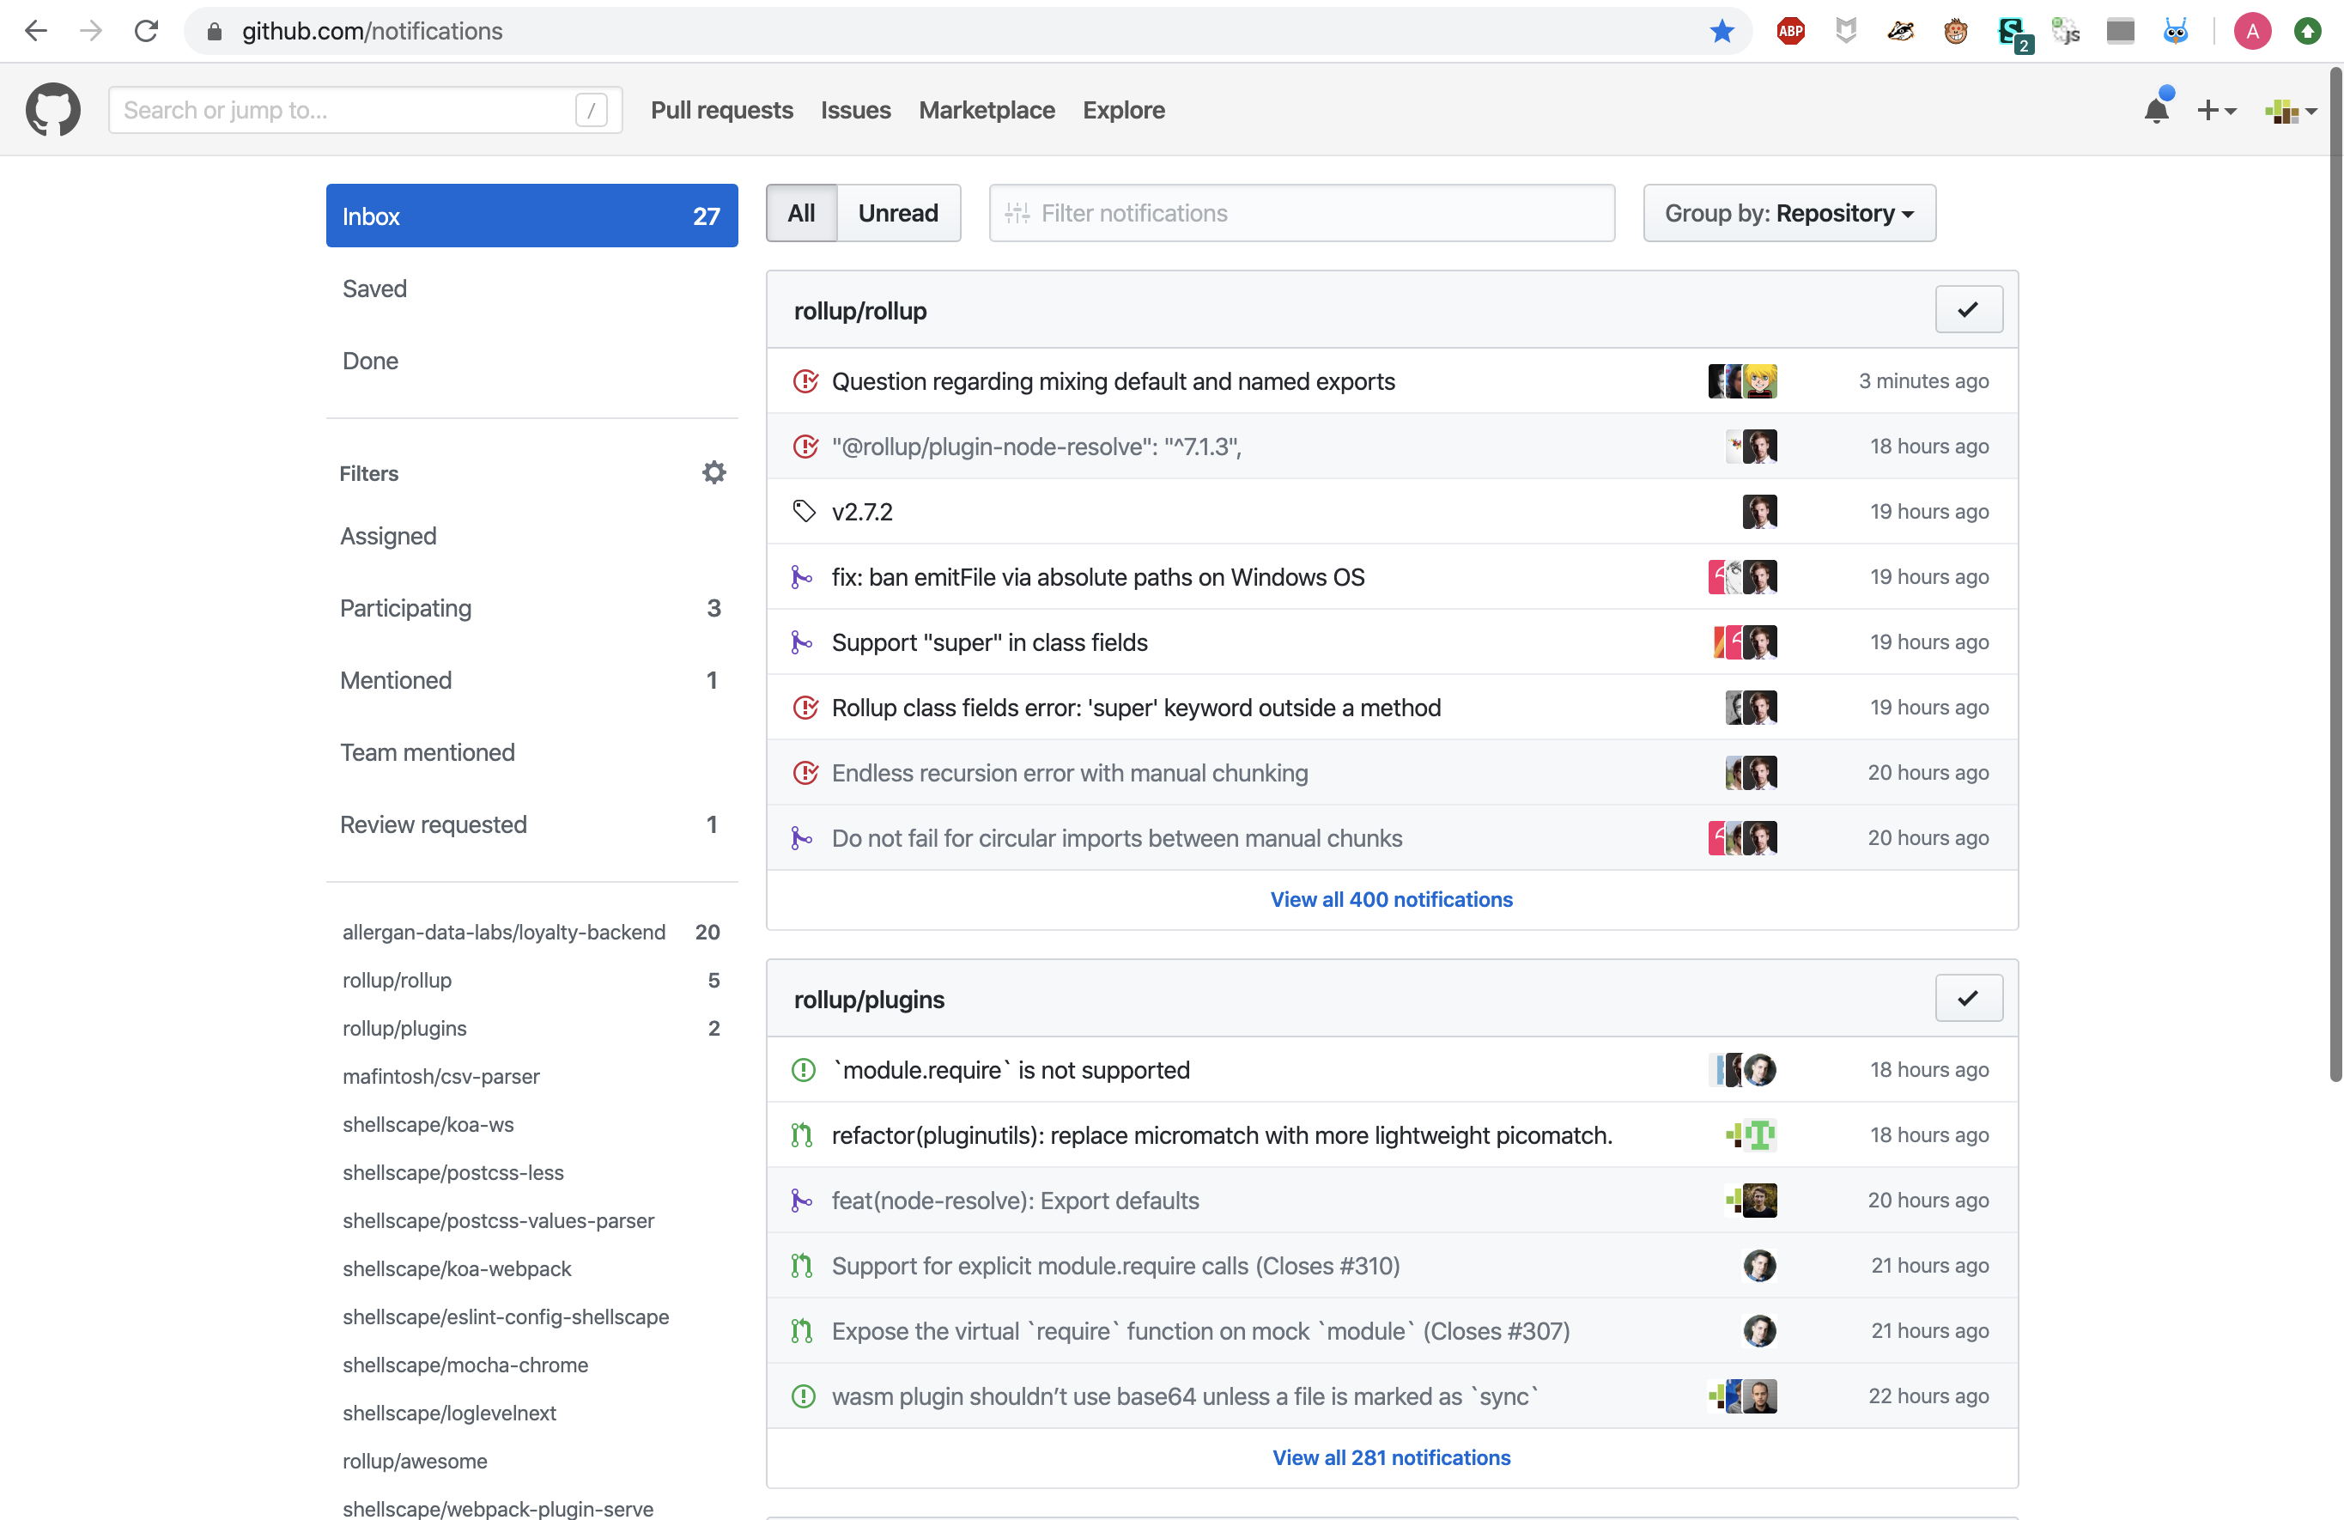
Task: Open the AdBlock Plus extension icon
Action: tap(1790, 32)
